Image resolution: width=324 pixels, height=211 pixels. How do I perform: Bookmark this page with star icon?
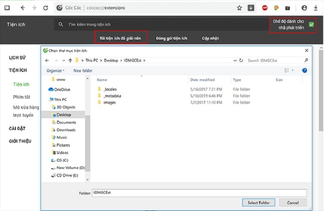pyautogui.click(x=239, y=8)
